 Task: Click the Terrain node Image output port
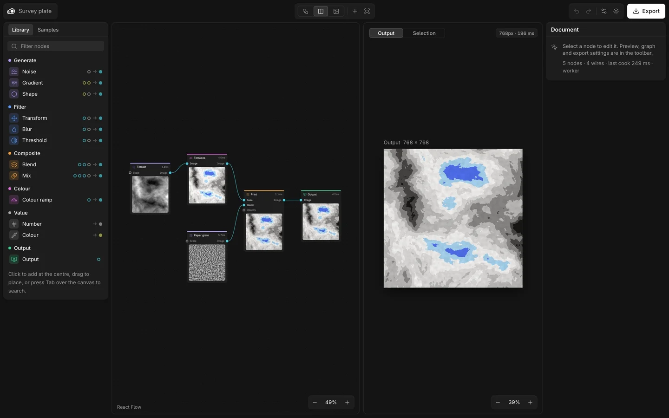click(170, 173)
